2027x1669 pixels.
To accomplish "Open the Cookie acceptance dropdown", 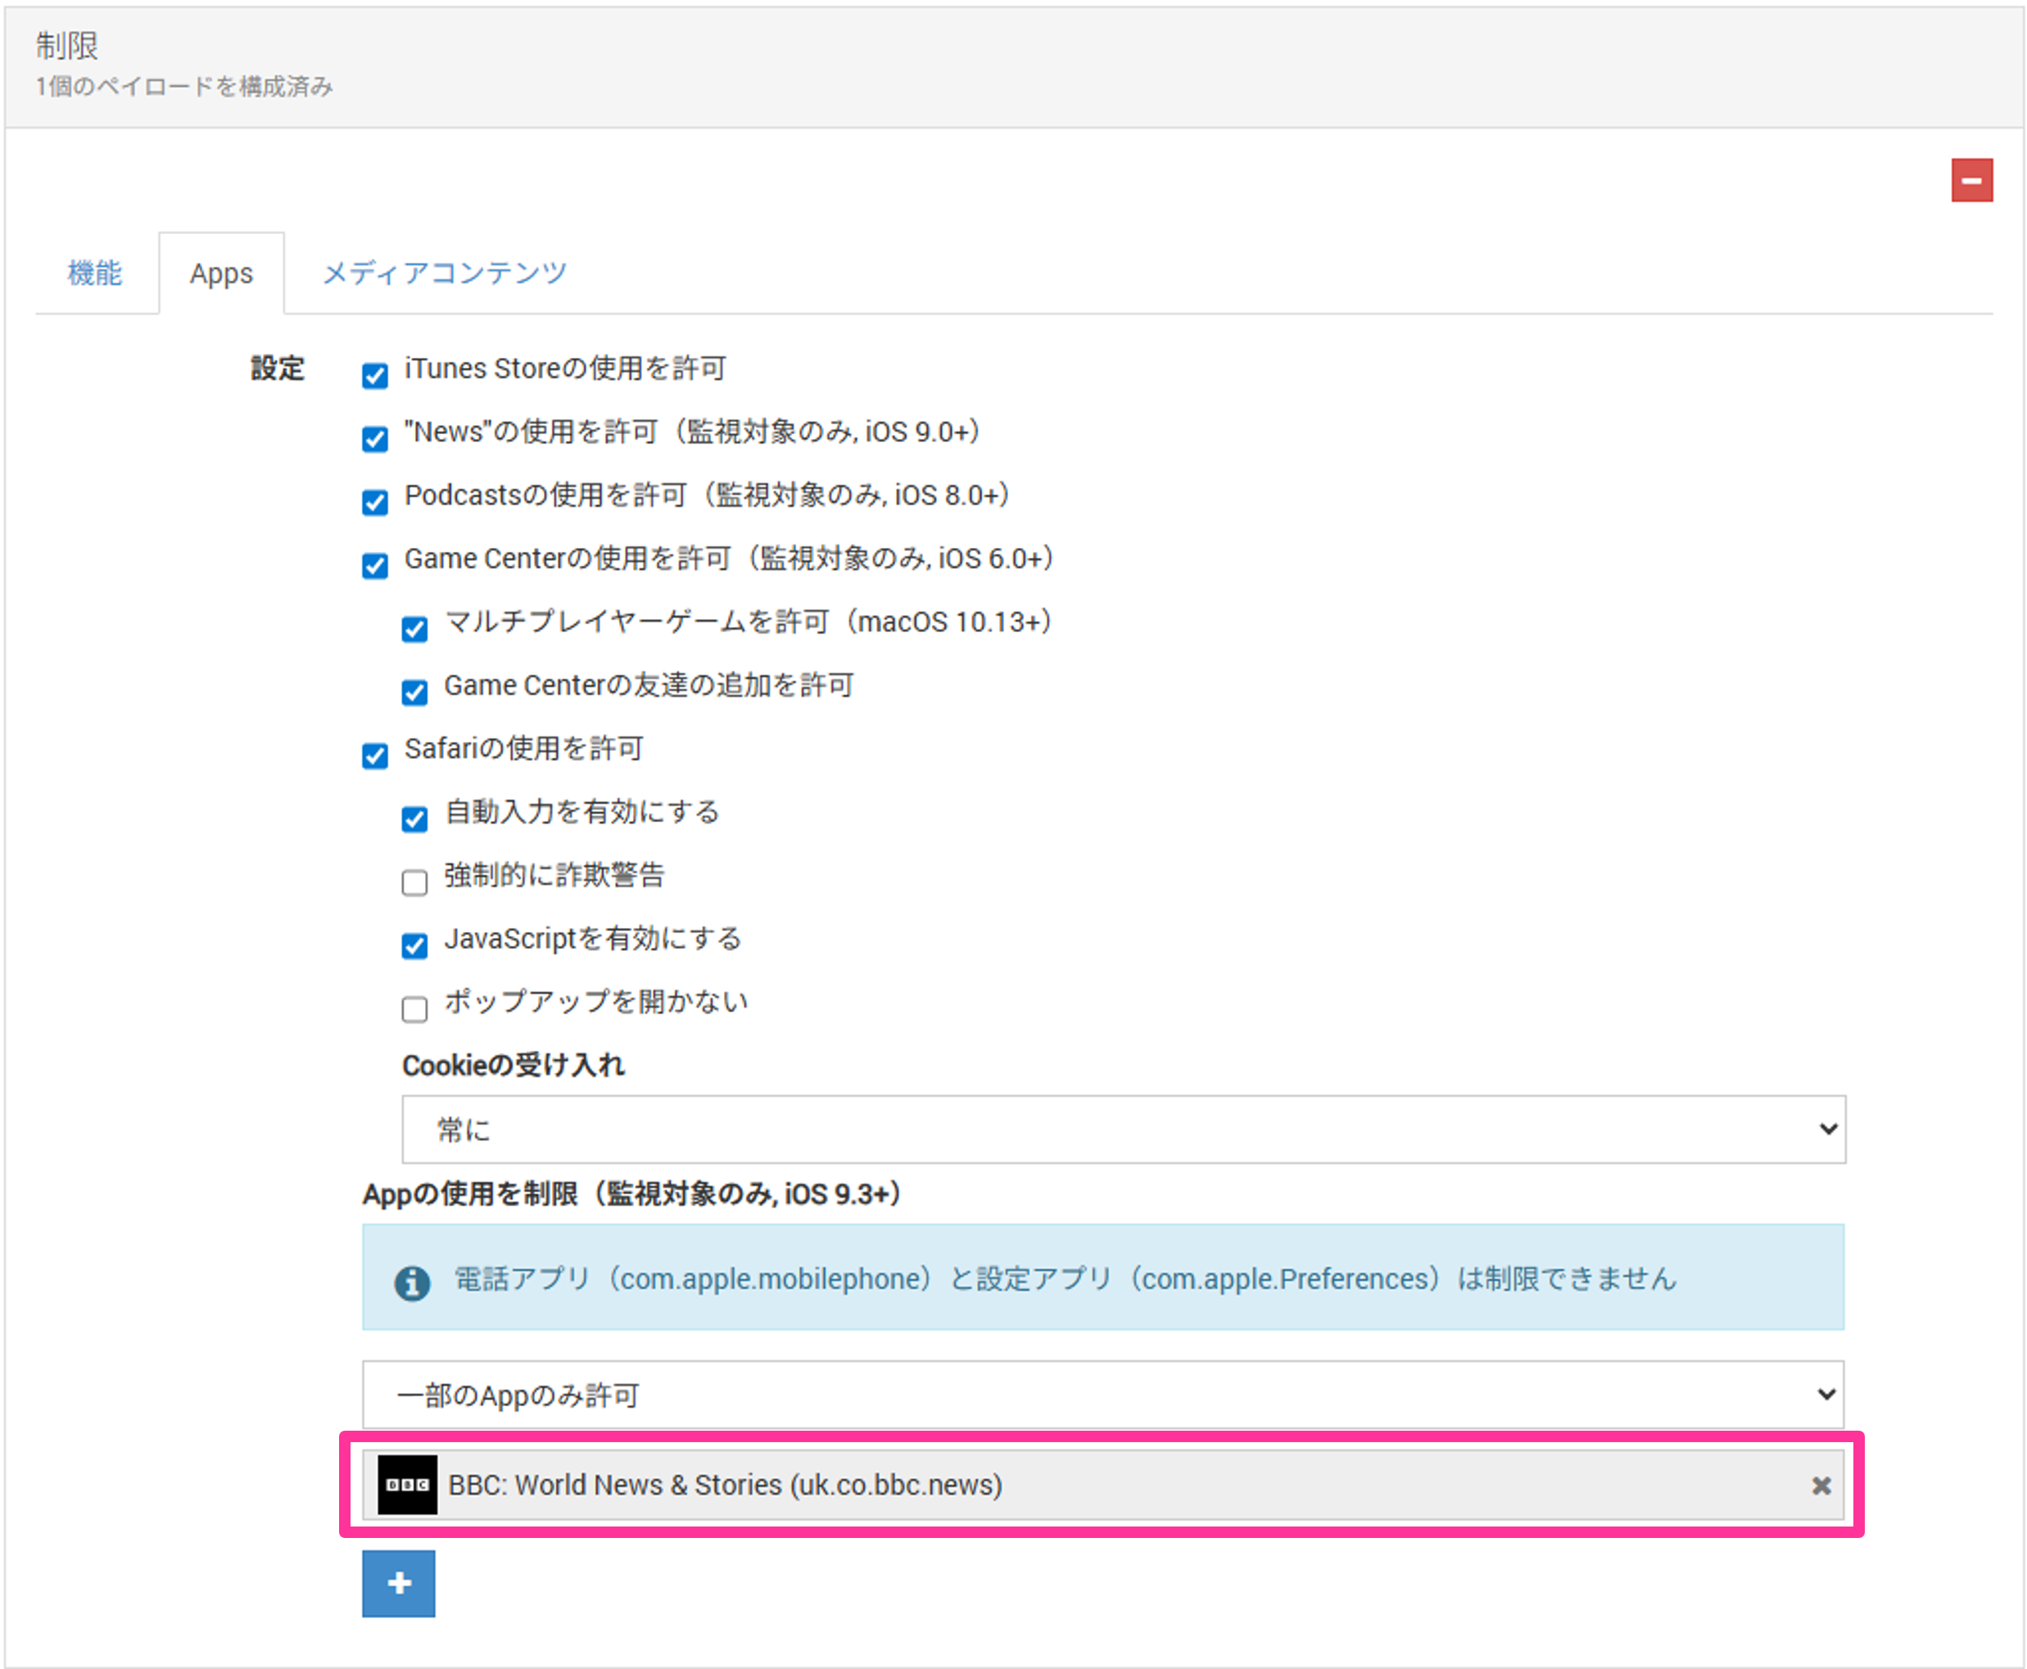I will 1122,1128.
